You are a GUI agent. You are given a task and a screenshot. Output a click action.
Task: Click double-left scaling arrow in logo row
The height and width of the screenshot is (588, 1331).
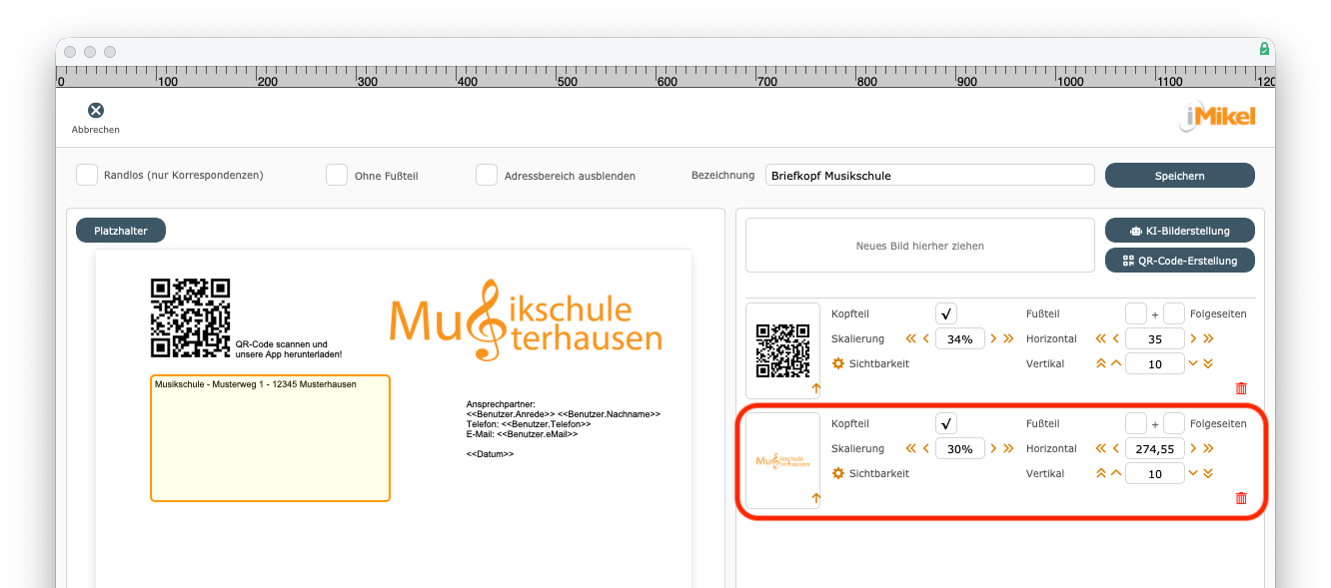911,448
